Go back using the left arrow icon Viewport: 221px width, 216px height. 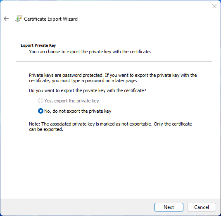(6, 19)
